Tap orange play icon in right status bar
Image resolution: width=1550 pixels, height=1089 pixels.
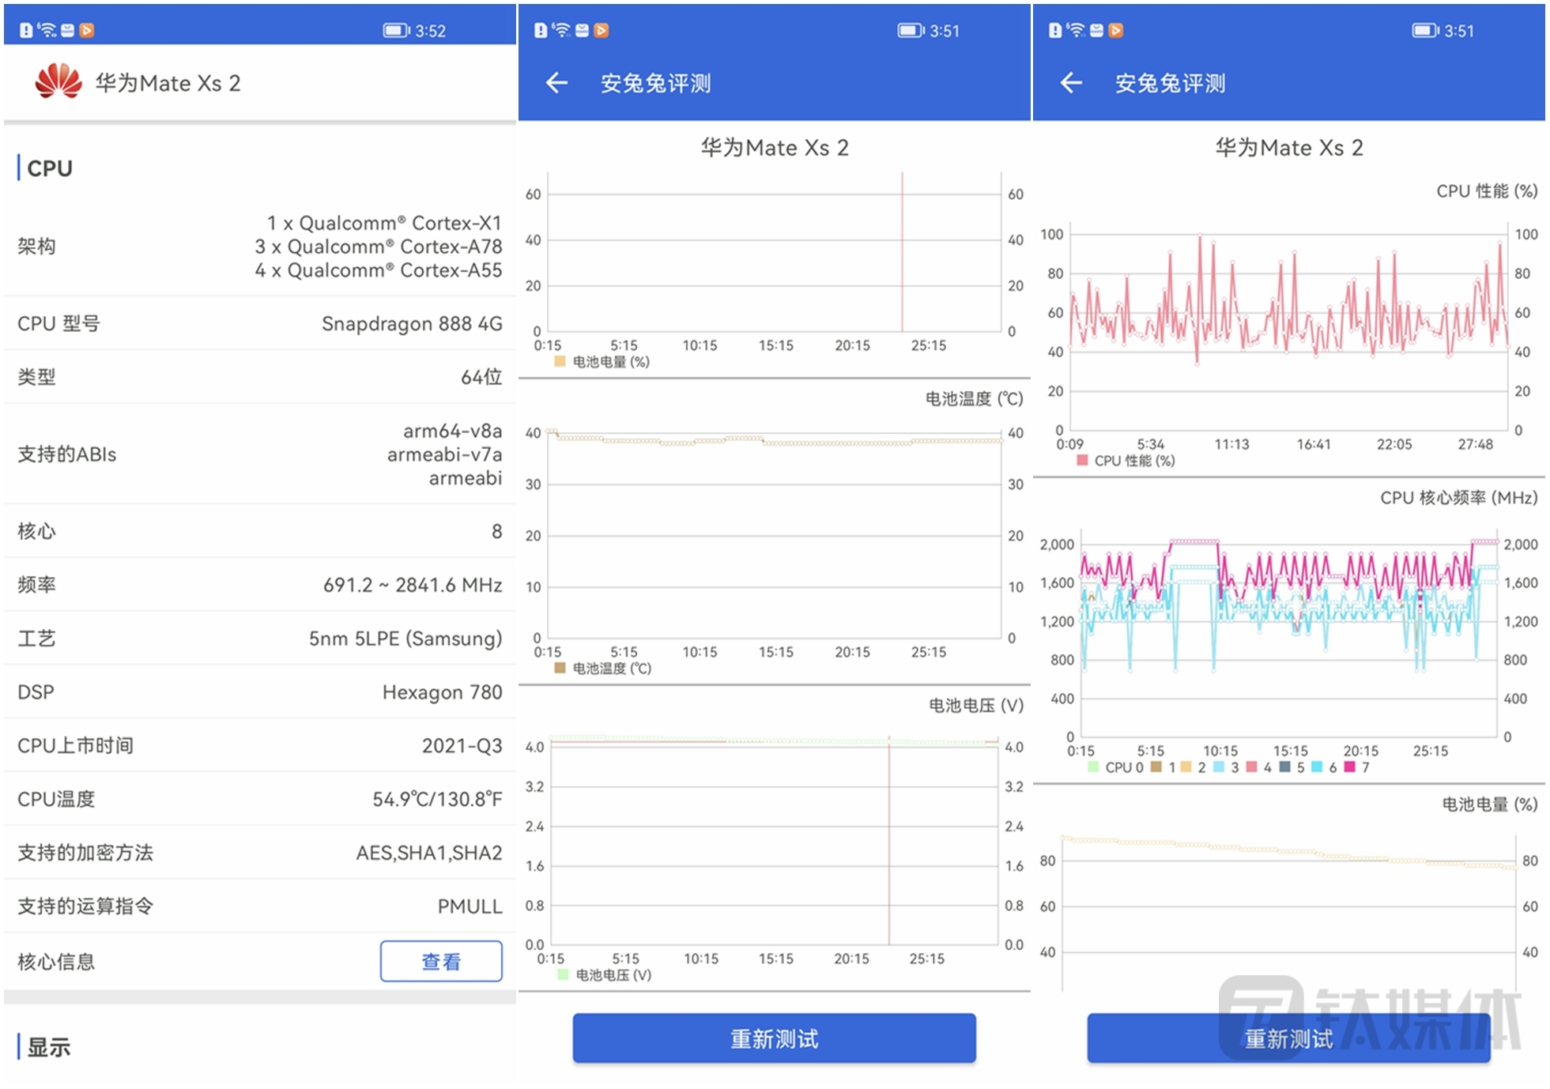(x=1116, y=31)
